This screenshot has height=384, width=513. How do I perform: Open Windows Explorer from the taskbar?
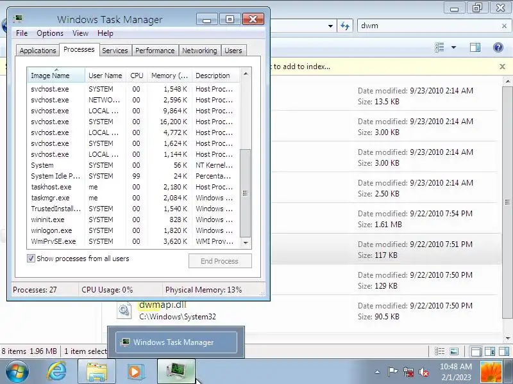pyautogui.click(x=97, y=372)
